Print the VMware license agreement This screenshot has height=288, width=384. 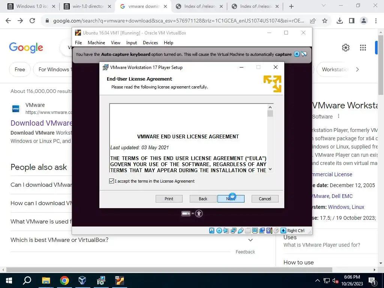[x=169, y=199]
